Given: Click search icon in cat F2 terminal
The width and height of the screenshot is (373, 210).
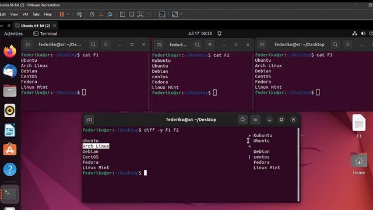Looking at the screenshot, I should (197, 45).
